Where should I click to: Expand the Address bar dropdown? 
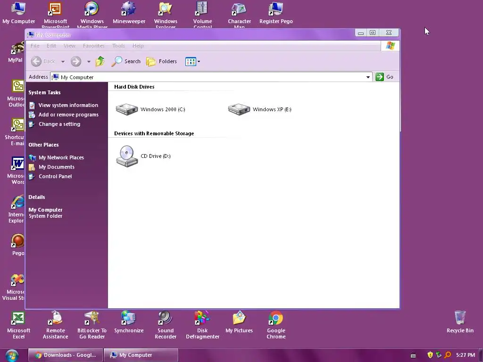pyautogui.click(x=368, y=77)
